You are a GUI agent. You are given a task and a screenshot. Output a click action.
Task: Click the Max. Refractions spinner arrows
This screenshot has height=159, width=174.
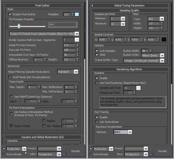pos(76,91)
